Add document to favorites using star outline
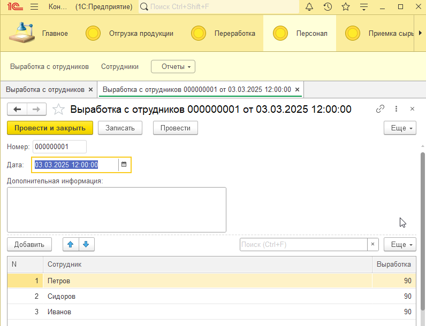Viewport: 426px width, 326px height. [59, 110]
